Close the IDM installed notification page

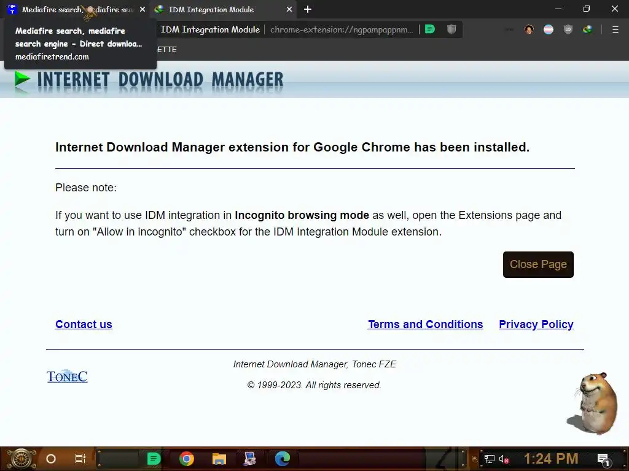(538, 264)
